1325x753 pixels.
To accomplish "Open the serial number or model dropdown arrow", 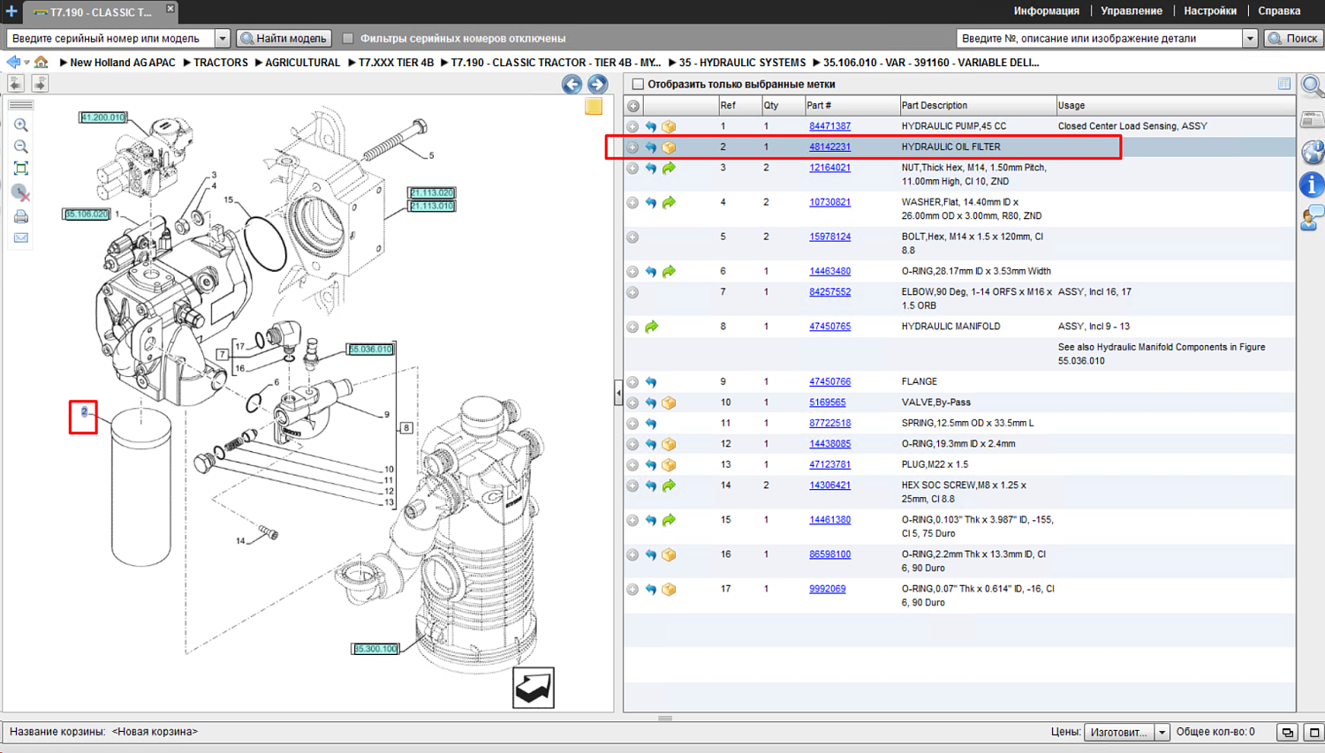I will pyautogui.click(x=223, y=38).
